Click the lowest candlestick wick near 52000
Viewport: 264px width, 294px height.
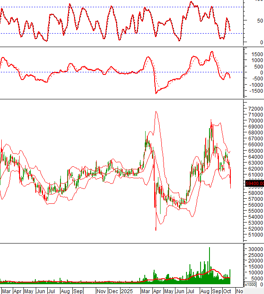point(156,229)
